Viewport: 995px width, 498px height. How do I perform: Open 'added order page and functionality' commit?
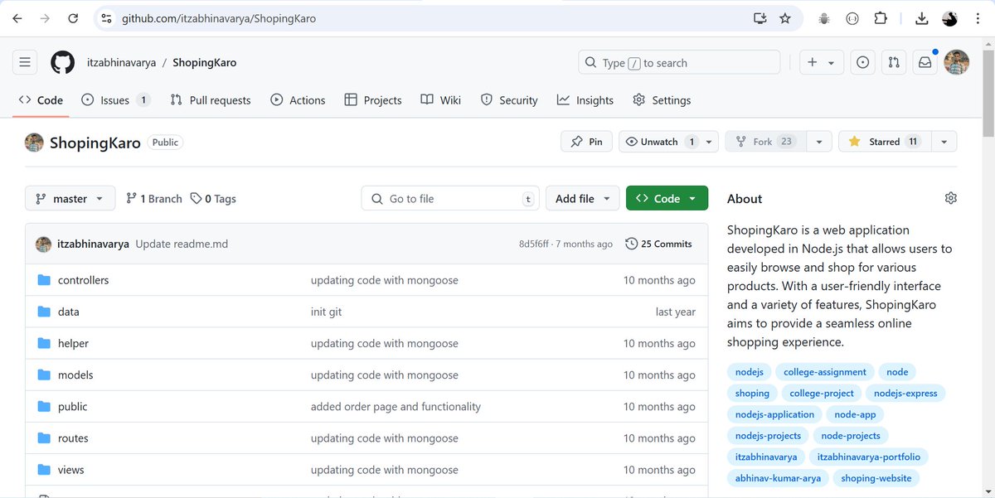(396, 407)
